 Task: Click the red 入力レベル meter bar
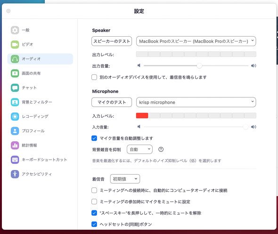point(142,115)
